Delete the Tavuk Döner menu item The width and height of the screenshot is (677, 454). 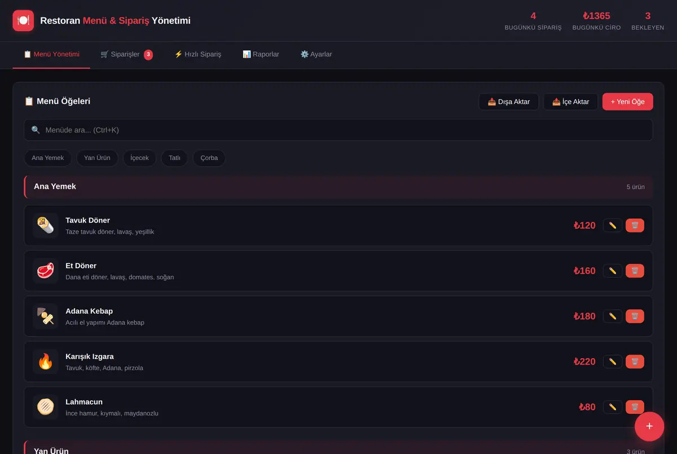635,225
